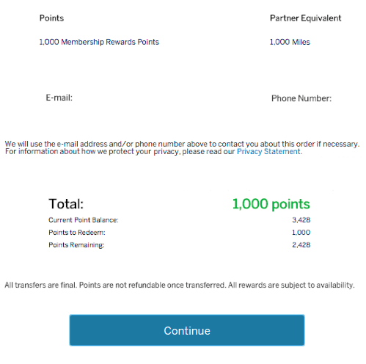Viewport: 366px width, 364px height.
Task: Click the 3,428 balance value
Action: (301, 220)
